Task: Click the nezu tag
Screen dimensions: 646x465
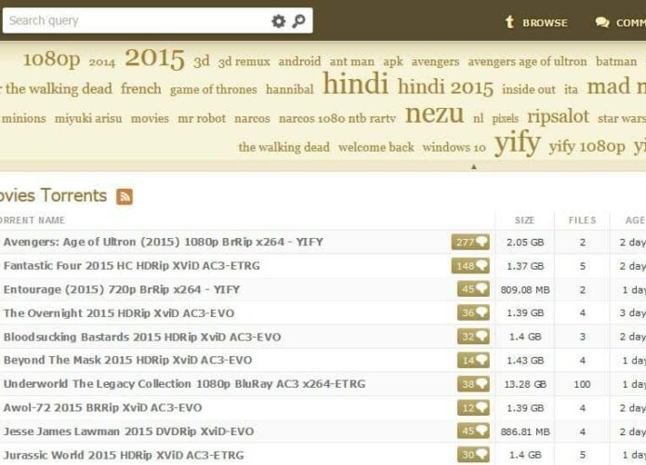Action: (435, 114)
